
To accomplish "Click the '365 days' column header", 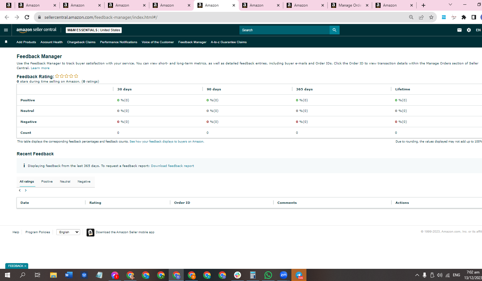I will [x=305, y=89].
